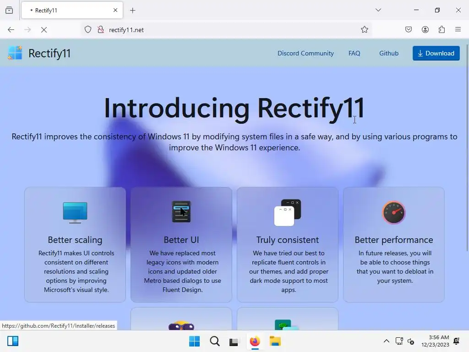Click the Truly consistent windows icon
Image resolution: width=469 pixels, height=352 pixels.
click(288, 213)
